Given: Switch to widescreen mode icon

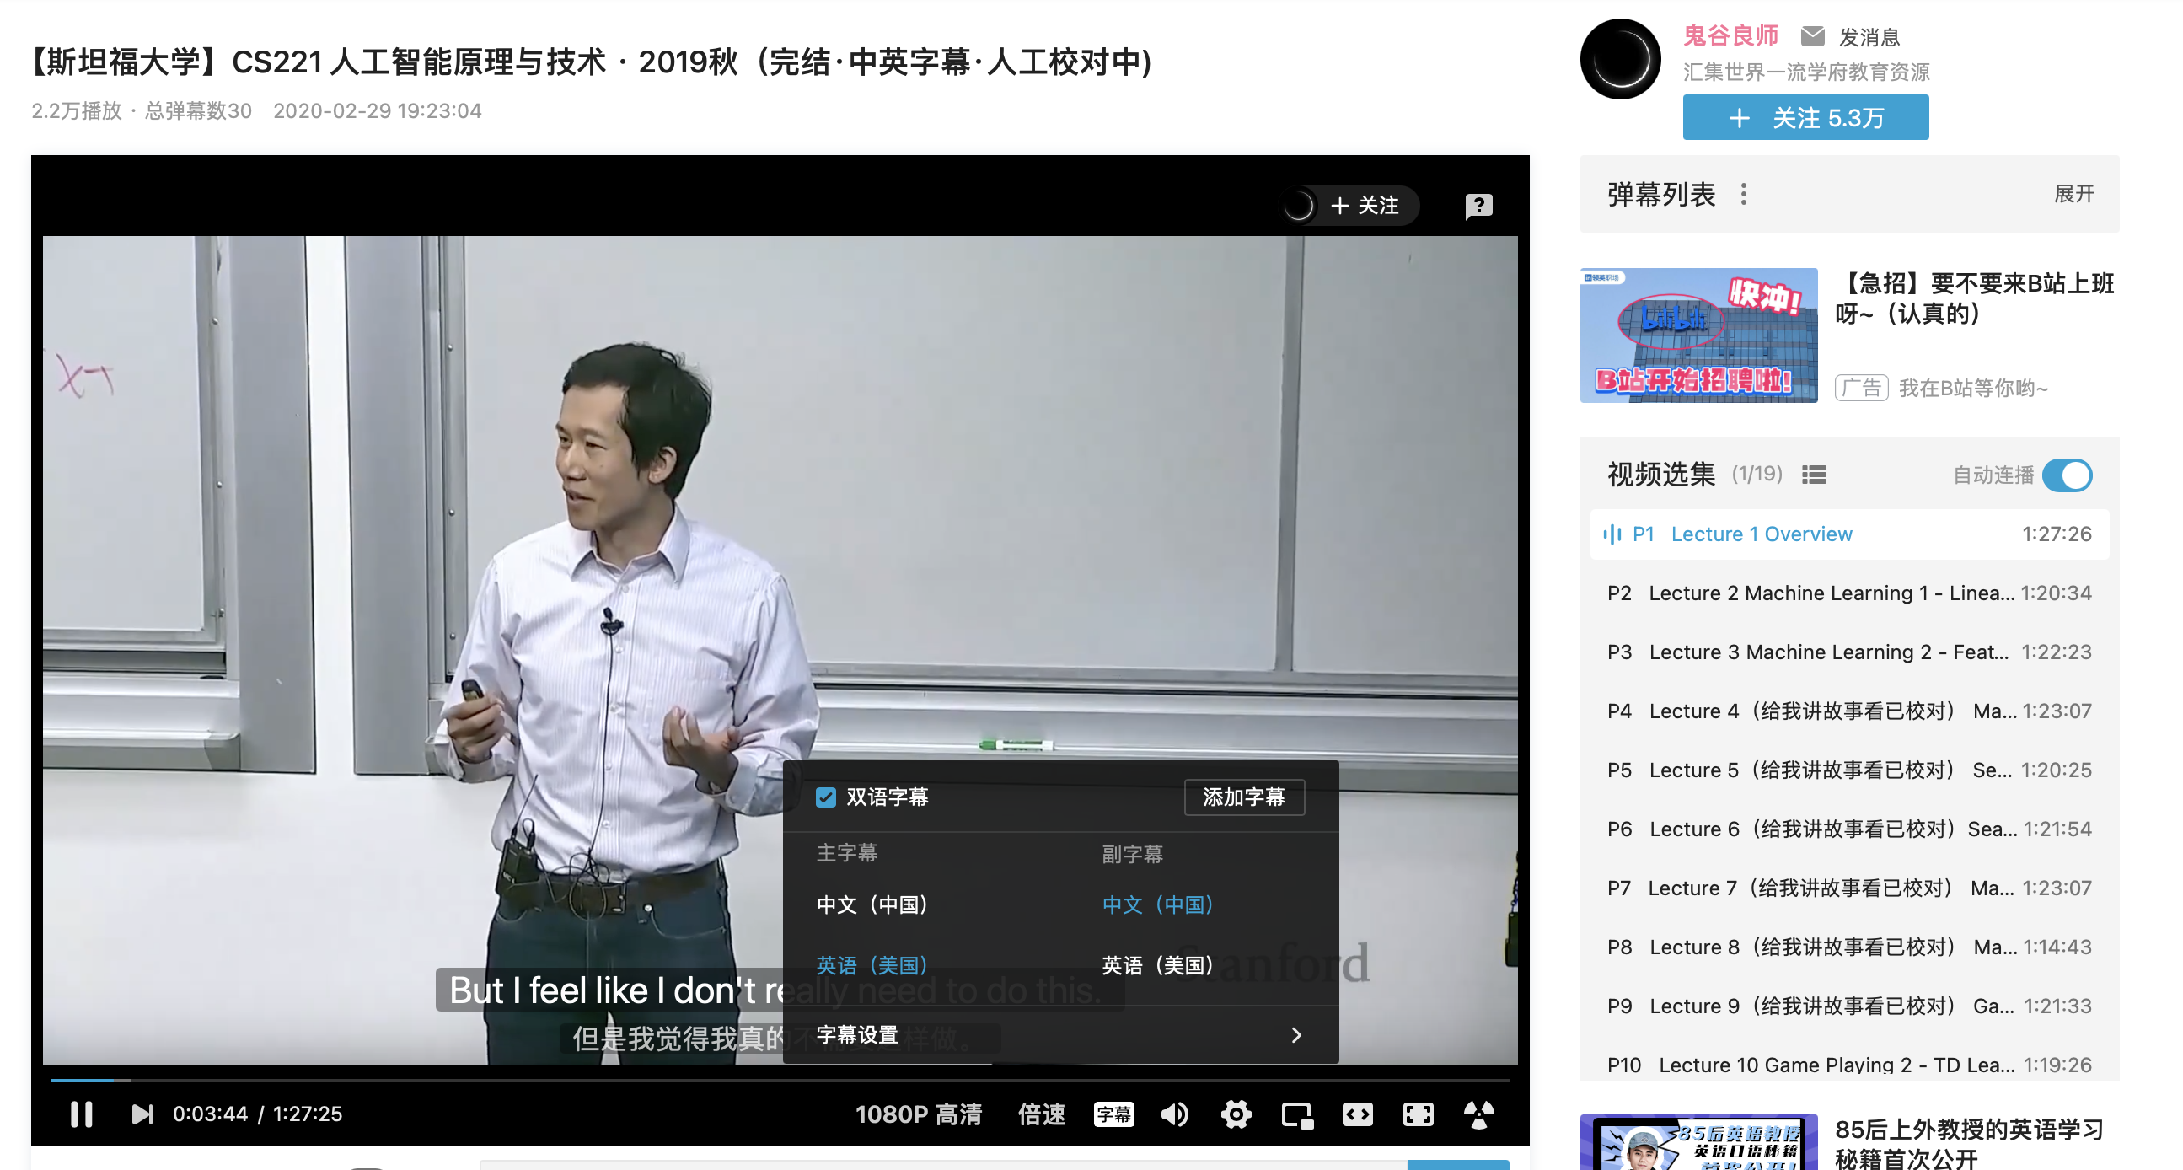Looking at the screenshot, I should coord(1357,1114).
